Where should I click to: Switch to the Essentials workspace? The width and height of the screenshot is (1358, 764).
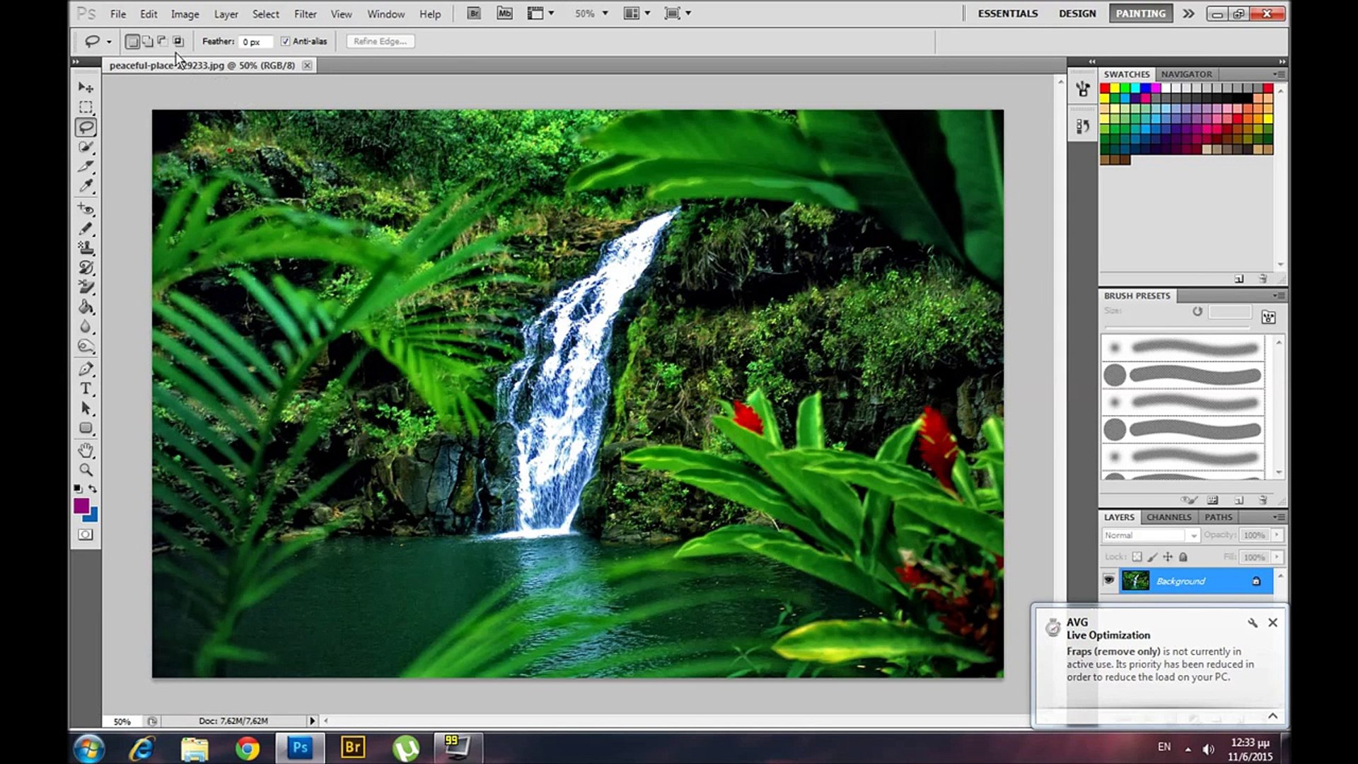coord(1007,13)
